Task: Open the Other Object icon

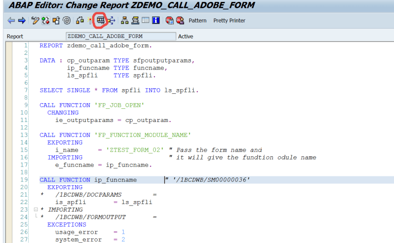Action: [56, 21]
